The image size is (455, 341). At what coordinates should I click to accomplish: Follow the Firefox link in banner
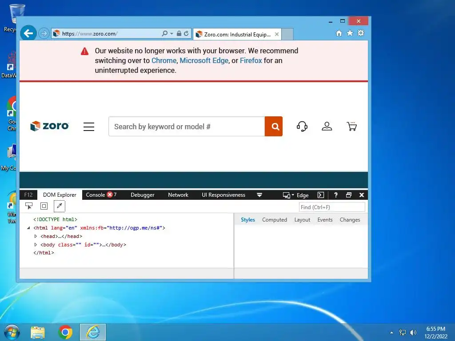251,60
